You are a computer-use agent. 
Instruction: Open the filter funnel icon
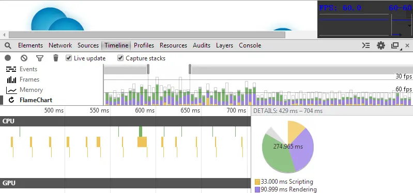click(40, 58)
